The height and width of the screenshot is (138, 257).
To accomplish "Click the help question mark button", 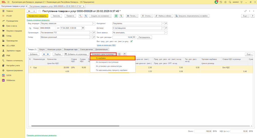I will click(252, 16).
